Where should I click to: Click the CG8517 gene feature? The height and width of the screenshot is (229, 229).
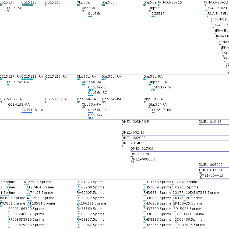pyautogui.click(x=153, y=16)
